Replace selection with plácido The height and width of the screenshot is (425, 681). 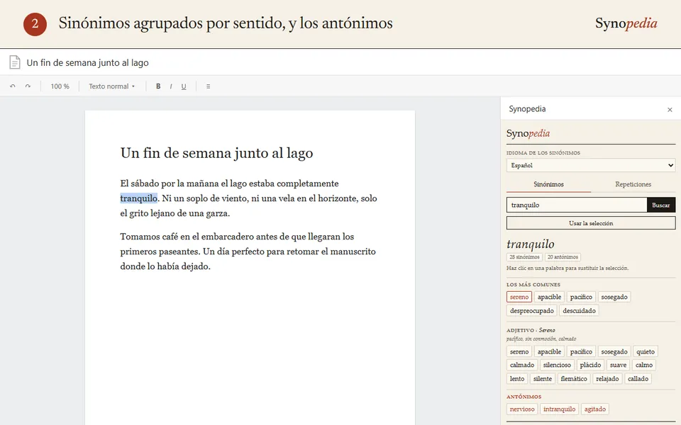590,365
